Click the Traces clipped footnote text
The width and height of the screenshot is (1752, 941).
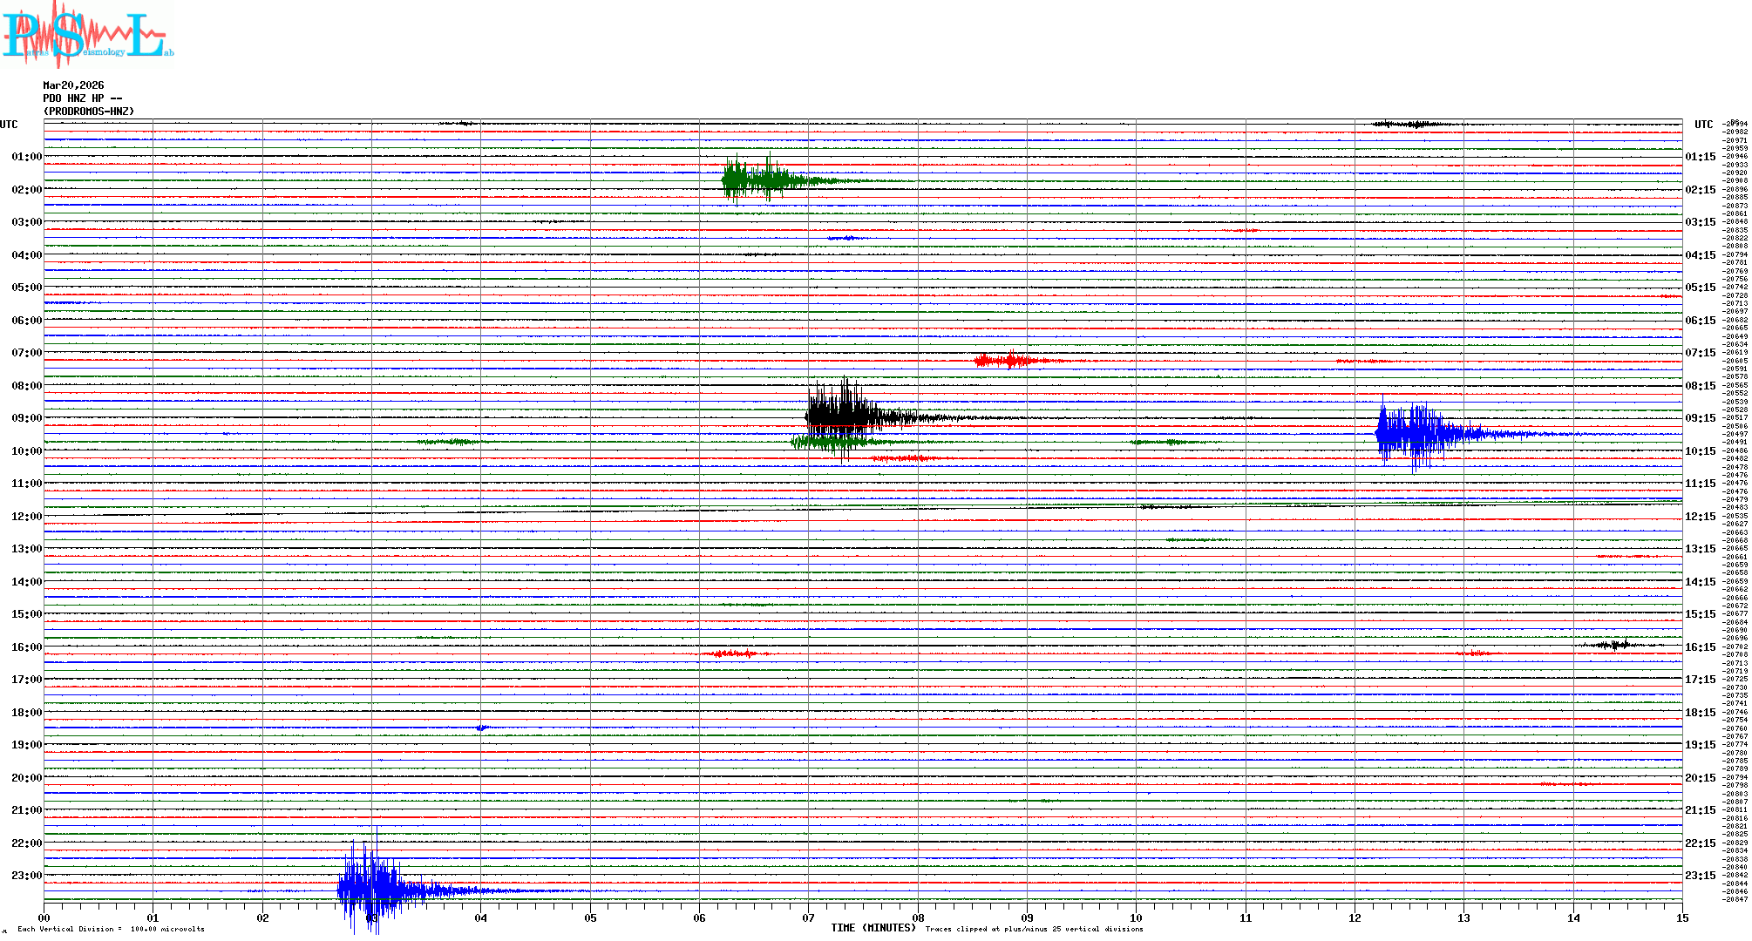[1034, 929]
